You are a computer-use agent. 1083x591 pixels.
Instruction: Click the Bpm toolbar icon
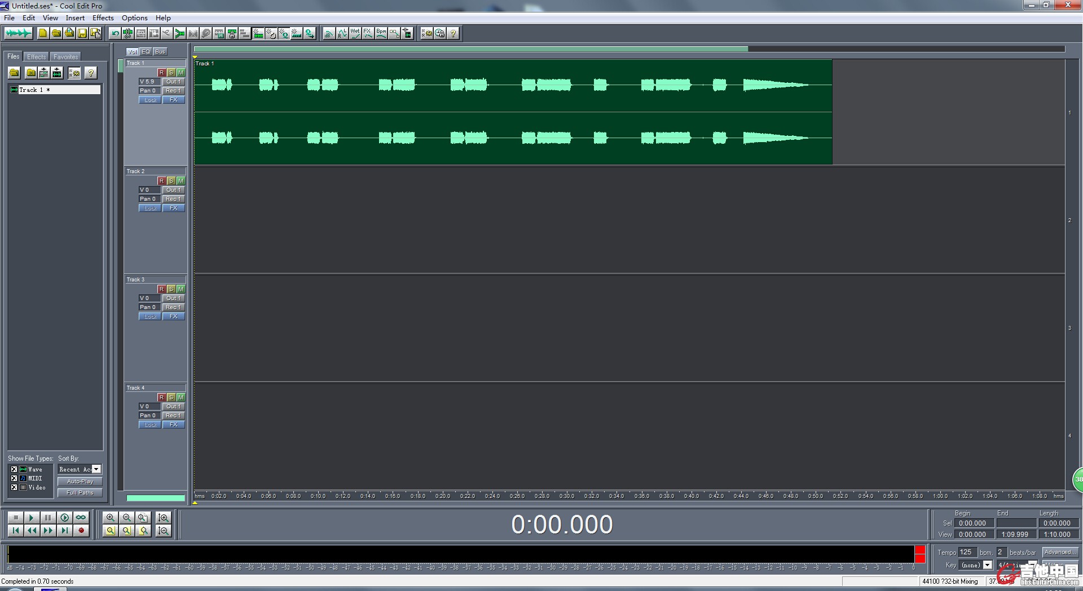(381, 33)
